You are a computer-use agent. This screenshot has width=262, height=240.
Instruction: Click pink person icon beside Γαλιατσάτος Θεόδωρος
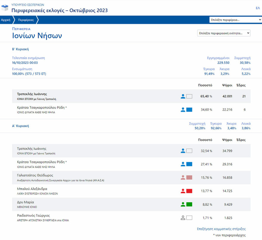point(183,177)
